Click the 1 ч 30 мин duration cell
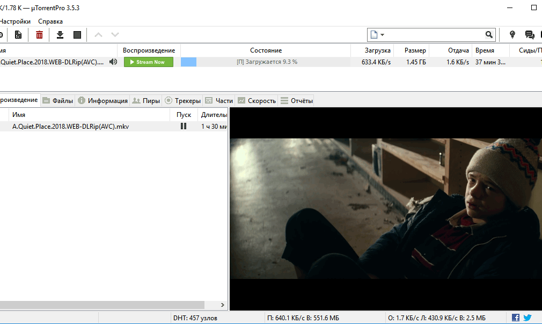 (x=214, y=127)
